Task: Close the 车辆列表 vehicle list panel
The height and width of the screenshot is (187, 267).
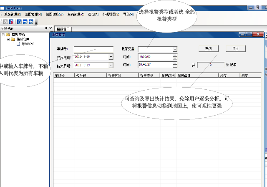Action: pyautogui.click(x=50, y=28)
